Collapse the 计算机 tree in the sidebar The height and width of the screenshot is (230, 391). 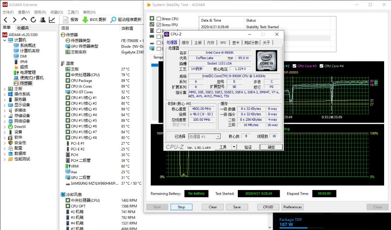[x=4, y=40]
